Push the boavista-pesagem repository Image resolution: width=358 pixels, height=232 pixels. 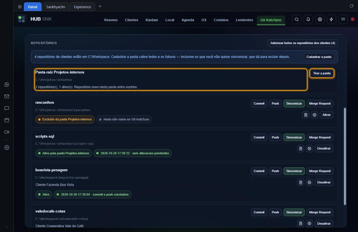coord(275,171)
